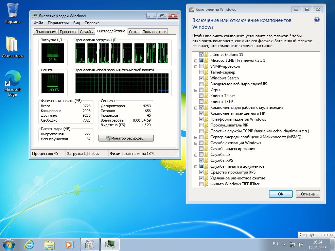Select the Прослушиватель RIP list row
Image resolution: width=335 pixels, height=251 pixels.
click(229, 125)
